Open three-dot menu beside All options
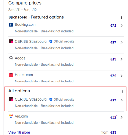The height and width of the screenshot is (135, 128). [122, 91]
